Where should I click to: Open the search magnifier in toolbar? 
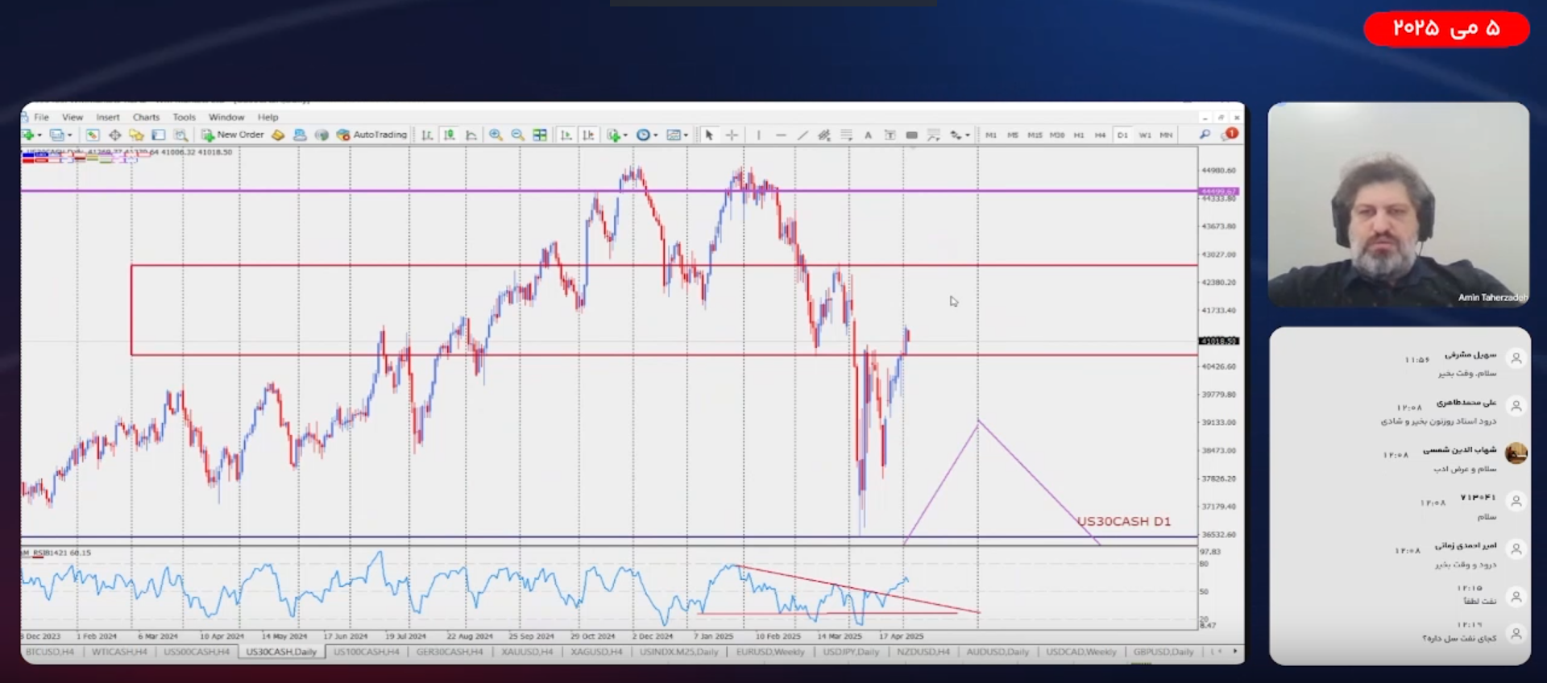pos(1205,135)
